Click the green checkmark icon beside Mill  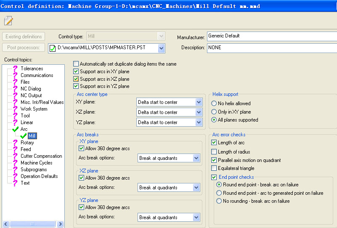pos(23,136)
